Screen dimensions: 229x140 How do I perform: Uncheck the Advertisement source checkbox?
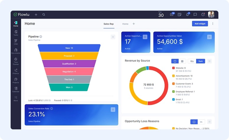(x=174, y=76)
